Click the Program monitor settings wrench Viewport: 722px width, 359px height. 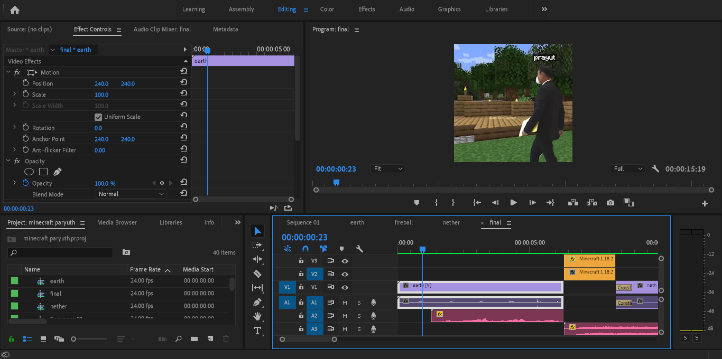click(655, 169)
